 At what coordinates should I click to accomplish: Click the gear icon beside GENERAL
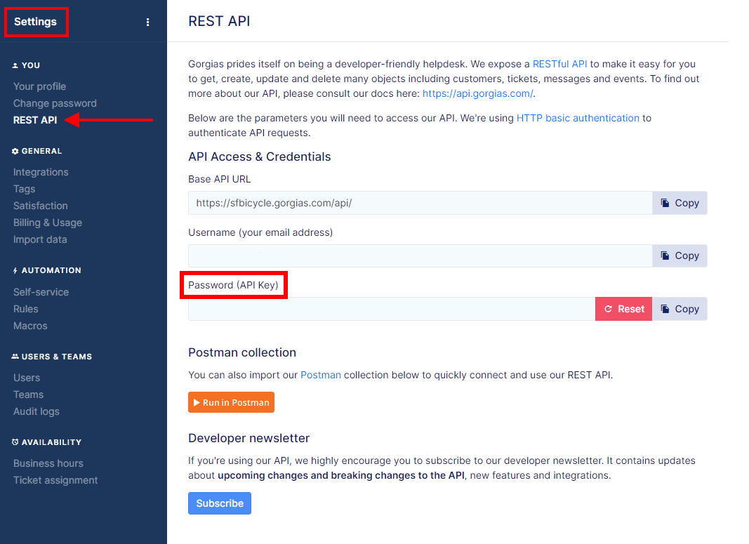tap(15, 151)
